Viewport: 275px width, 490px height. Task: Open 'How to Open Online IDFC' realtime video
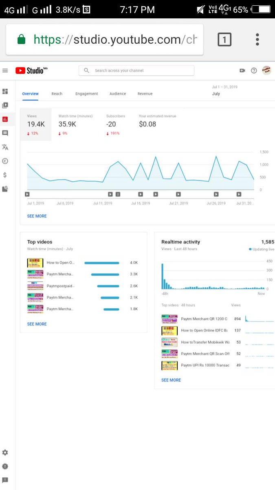point(204,330)
